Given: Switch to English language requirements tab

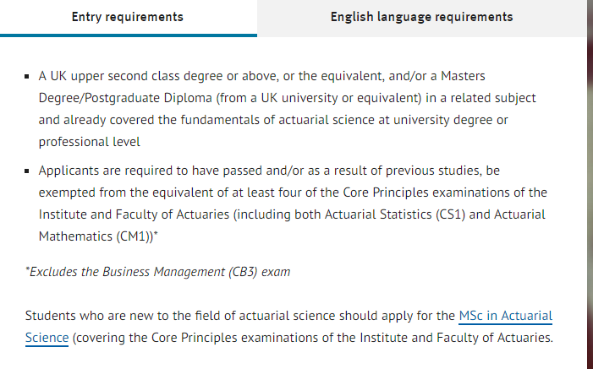Looking at the screenshot, I should coord(421,18).
